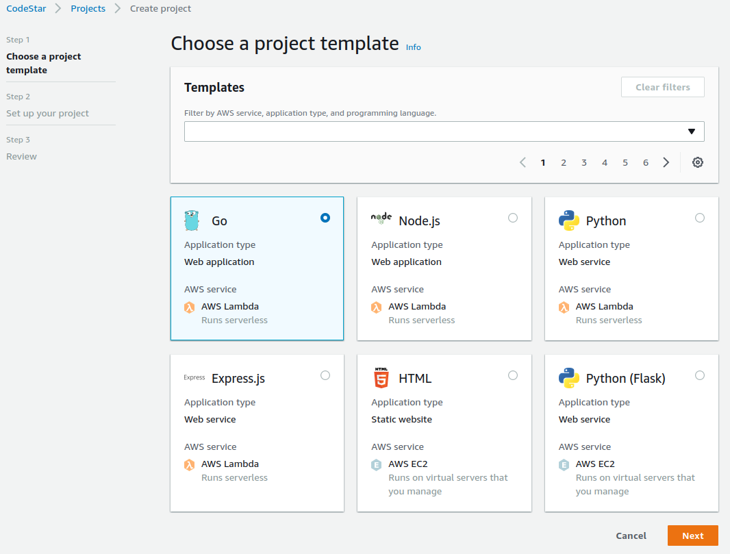
Task: Jump to templates page 6
Action: tap(646, 162)
